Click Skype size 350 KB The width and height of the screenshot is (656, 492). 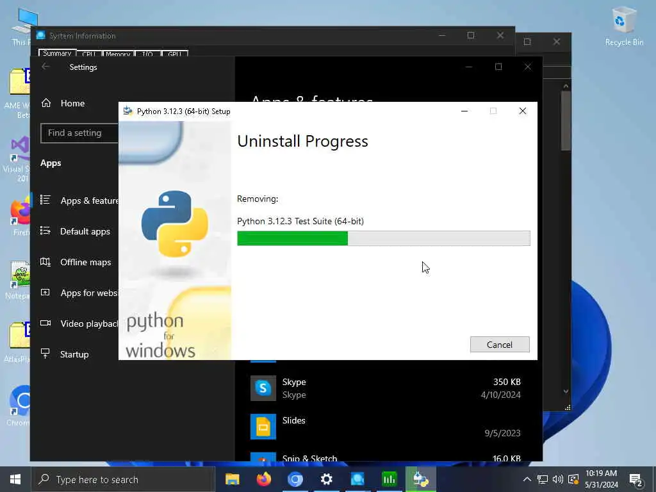[507, 382]
